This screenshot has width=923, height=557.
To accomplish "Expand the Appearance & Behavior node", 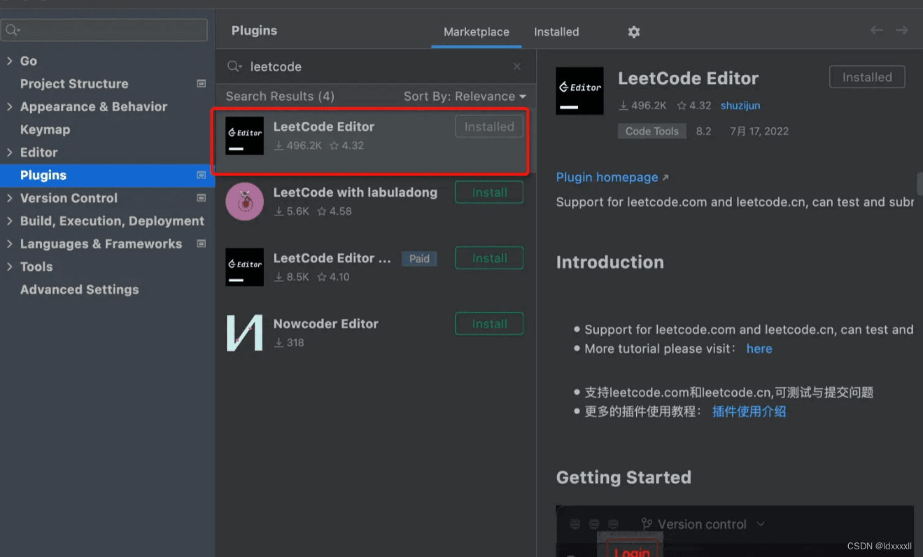I will point(9,106).
